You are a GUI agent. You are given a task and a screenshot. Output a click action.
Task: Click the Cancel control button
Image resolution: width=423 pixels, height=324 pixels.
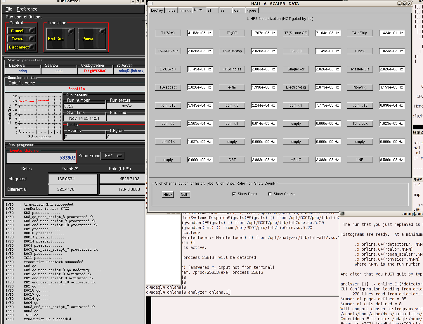tap(21, 31)
